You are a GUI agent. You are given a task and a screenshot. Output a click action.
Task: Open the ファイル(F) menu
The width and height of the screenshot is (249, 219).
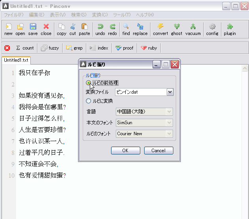(14, 15)
